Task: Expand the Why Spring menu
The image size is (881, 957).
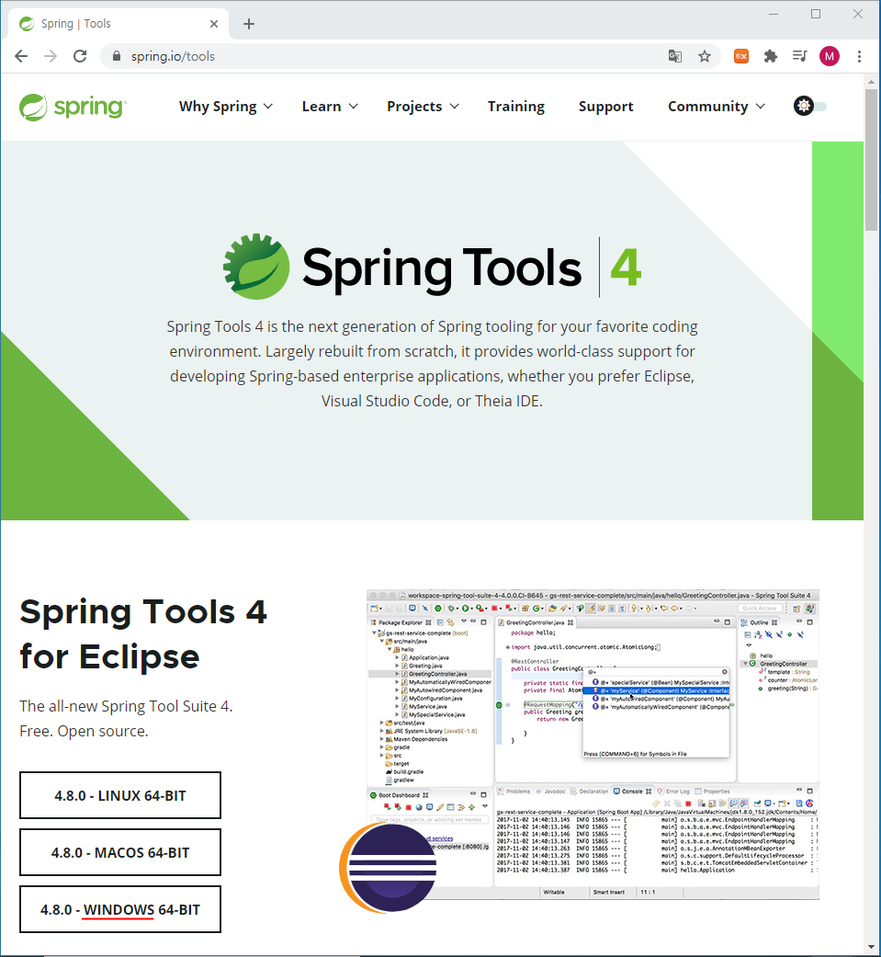Action: 226,107
